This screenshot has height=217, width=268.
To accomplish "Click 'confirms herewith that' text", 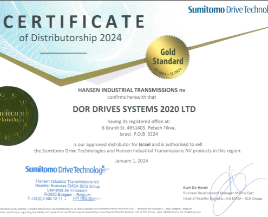I will point(132,97).
